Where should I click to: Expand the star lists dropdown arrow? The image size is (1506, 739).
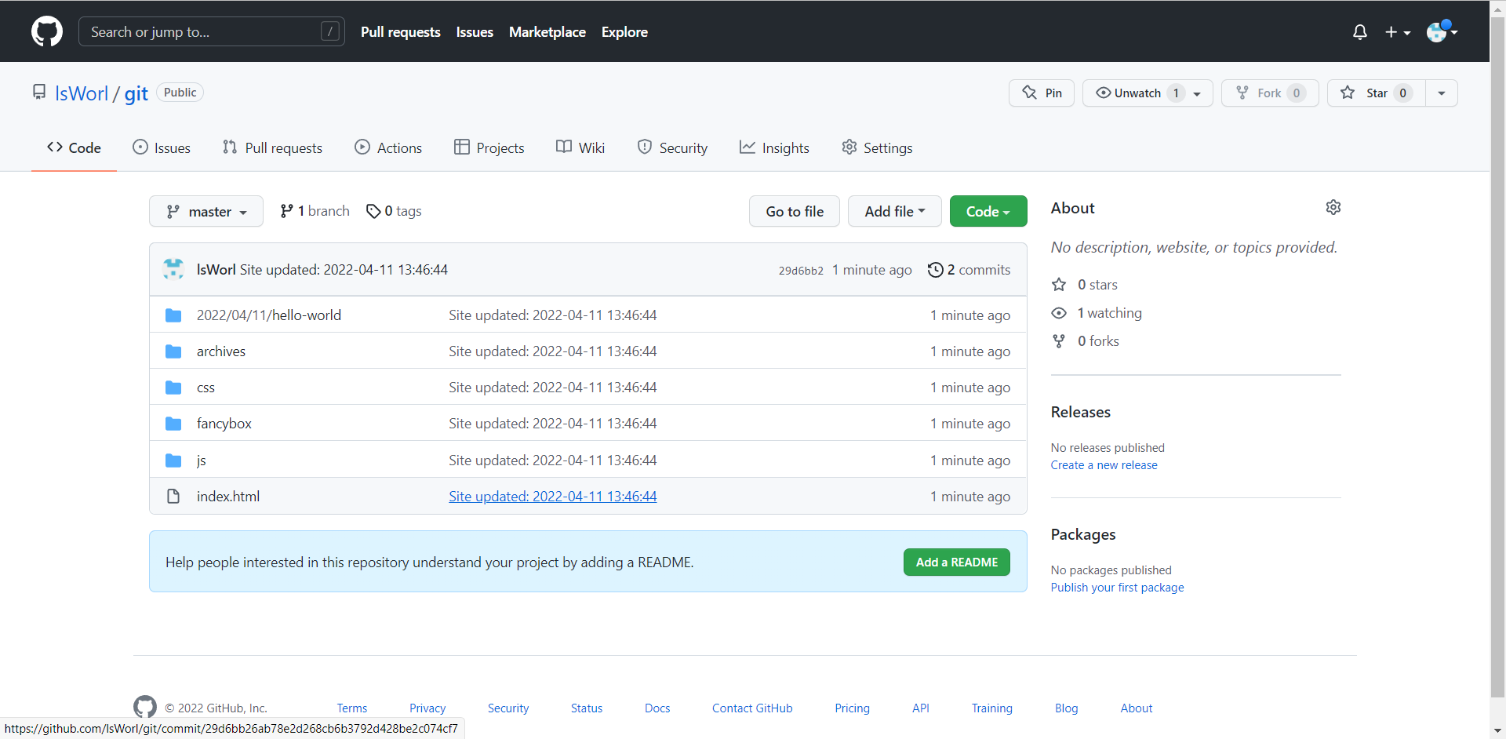pyautogui.click(x=1442, y=93)
